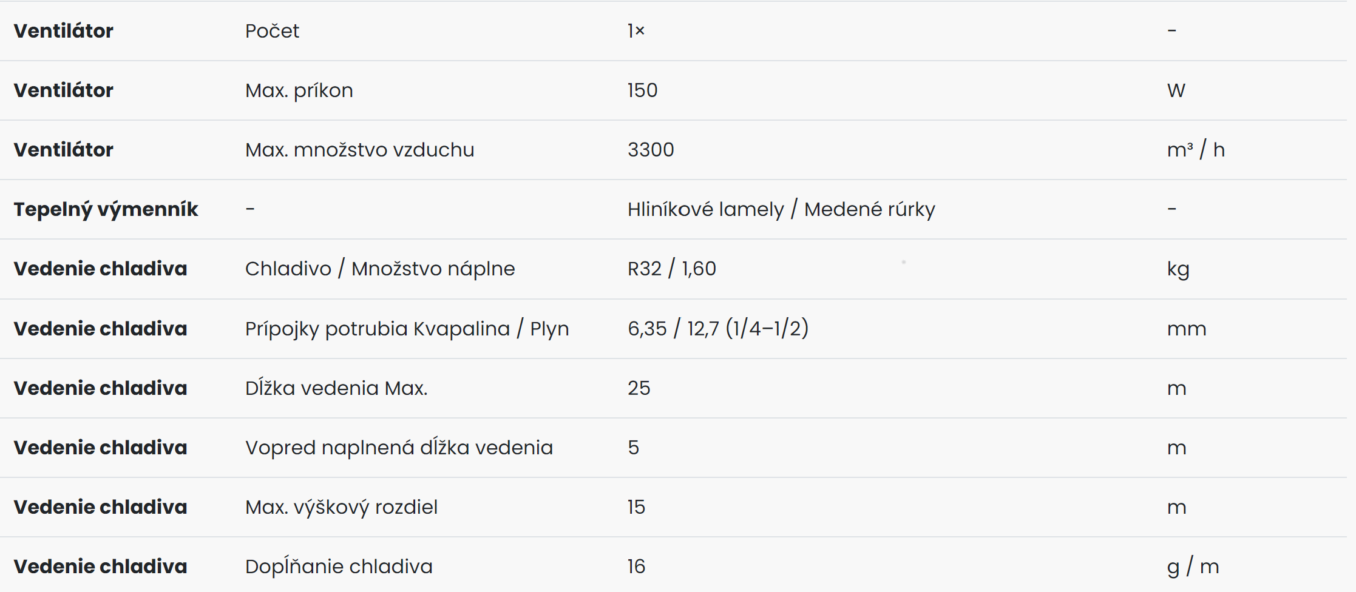The image size is (1356, 592).
Task: Click the 'Počet' parameter label
Action: click(x=272, y=31)
